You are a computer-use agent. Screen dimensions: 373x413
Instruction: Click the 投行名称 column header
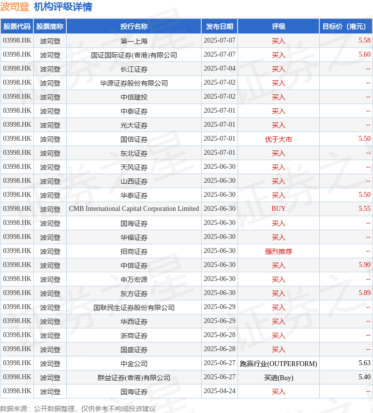(134, 26)
